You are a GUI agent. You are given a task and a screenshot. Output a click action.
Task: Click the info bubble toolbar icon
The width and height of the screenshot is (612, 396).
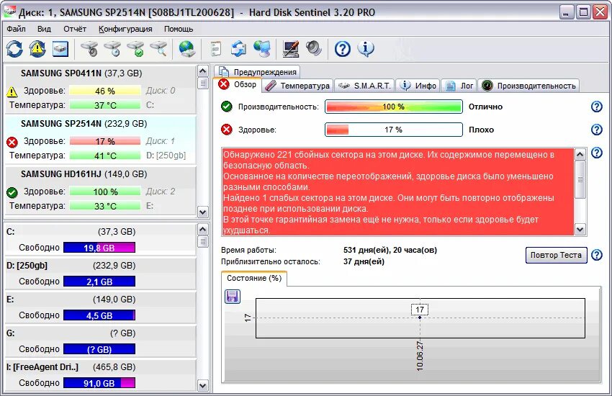pos(366,49)
